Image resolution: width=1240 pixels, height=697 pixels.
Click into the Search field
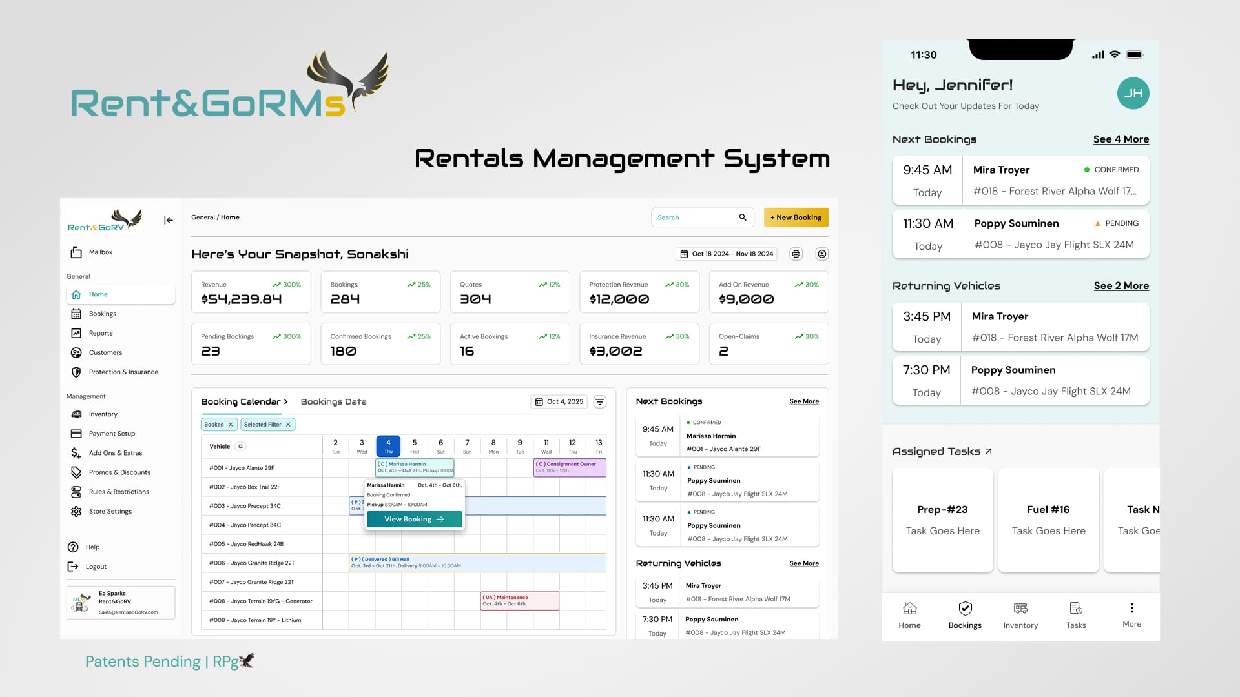[x=694, y=217]
